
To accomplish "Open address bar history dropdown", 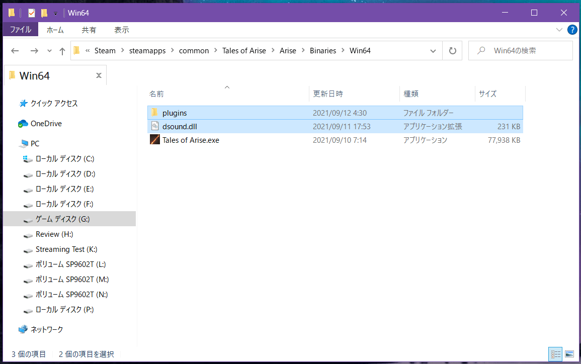I will coord(433,51).
